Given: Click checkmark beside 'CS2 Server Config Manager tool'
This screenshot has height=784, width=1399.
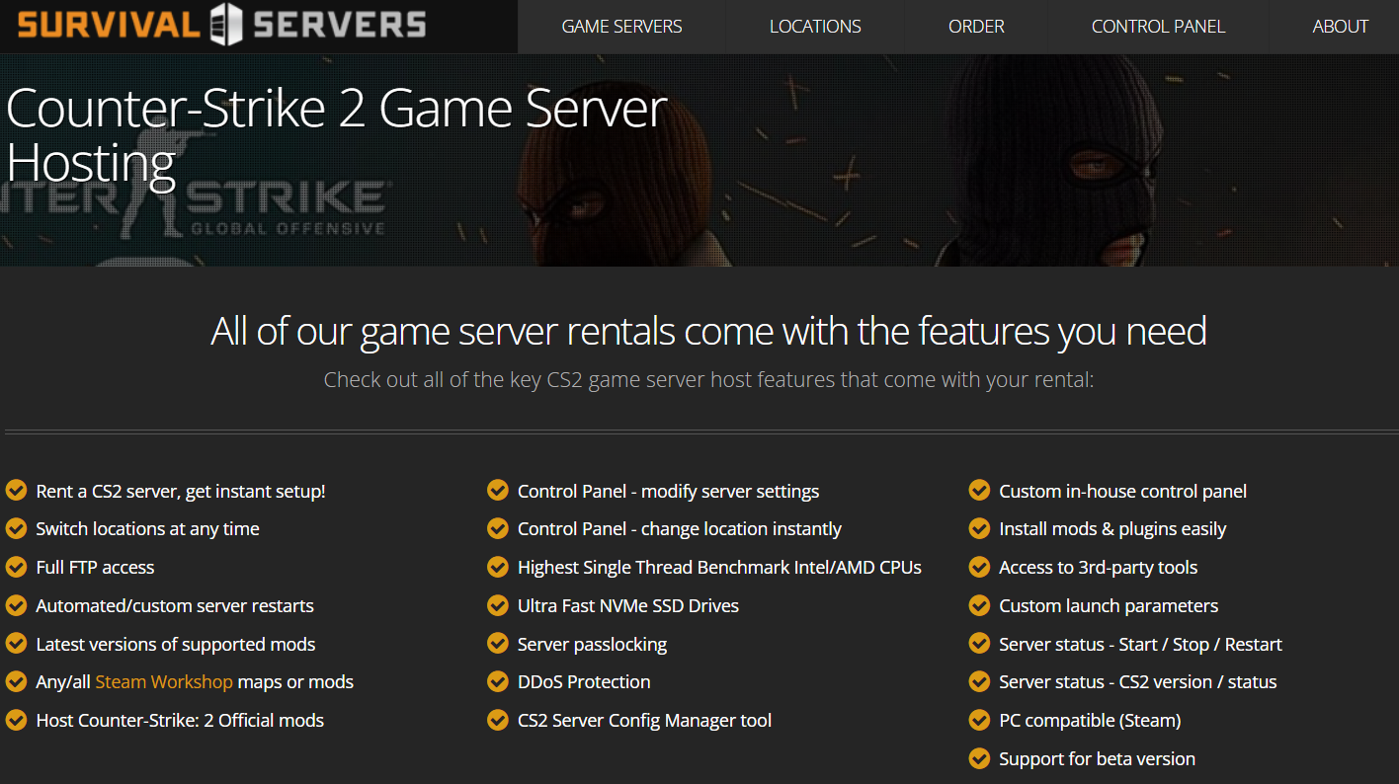Looking at the screenshot, I should pos(498,720).
